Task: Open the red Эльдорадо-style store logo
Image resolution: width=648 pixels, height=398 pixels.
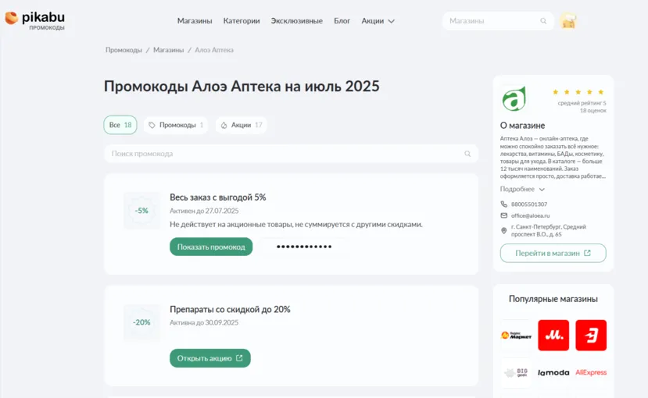Action: [591, 336]
